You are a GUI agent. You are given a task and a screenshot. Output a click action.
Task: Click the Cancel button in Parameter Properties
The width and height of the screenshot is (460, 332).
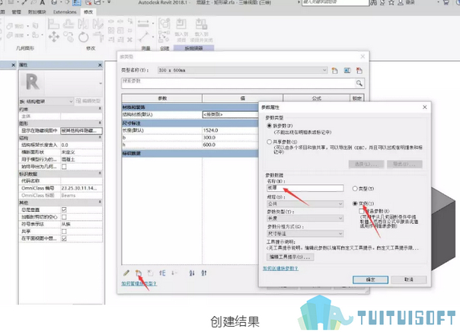coord(408,279)
